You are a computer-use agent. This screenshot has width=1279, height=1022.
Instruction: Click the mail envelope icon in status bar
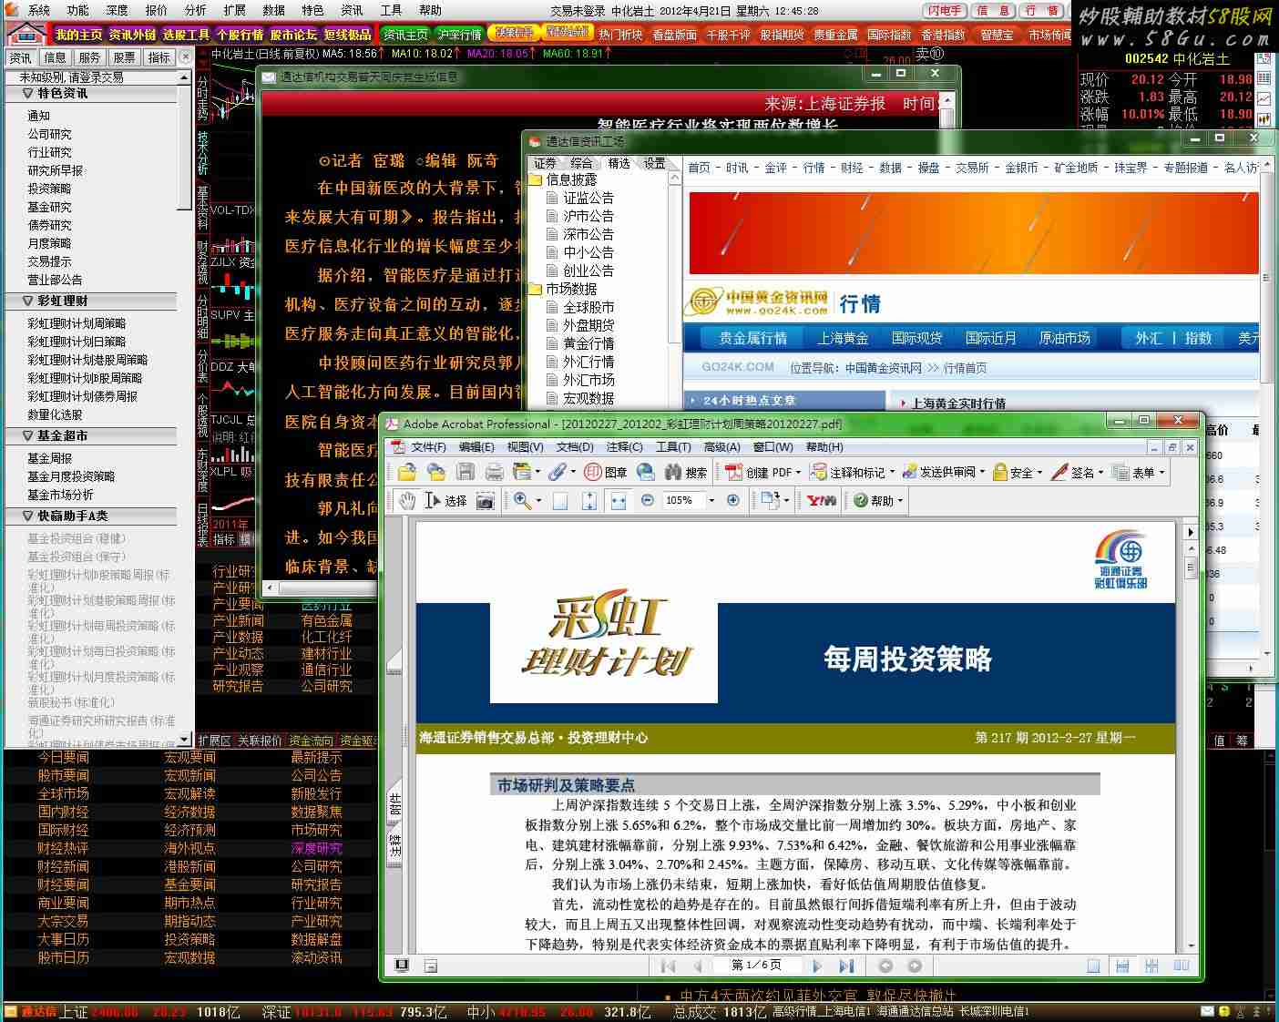pos(1207,1011)
